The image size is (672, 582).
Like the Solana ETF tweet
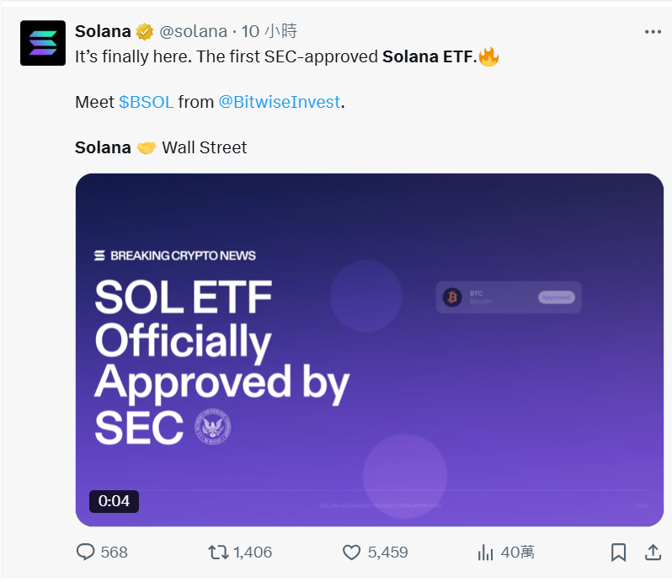tap(352, 553)
